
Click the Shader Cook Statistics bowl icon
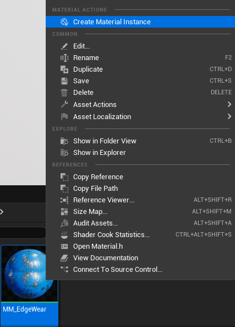coord(64,235)
